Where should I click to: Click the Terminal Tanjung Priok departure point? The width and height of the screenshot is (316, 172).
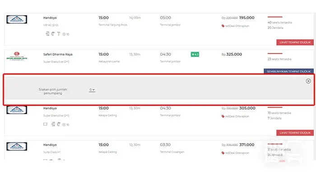(113, 25)
